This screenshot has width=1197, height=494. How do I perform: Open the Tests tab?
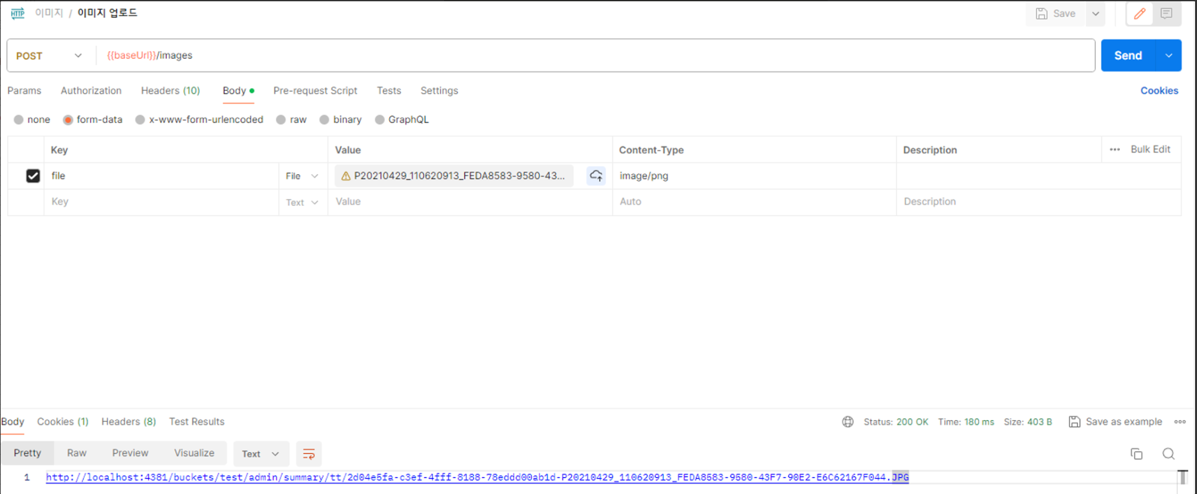coord(389,91)
